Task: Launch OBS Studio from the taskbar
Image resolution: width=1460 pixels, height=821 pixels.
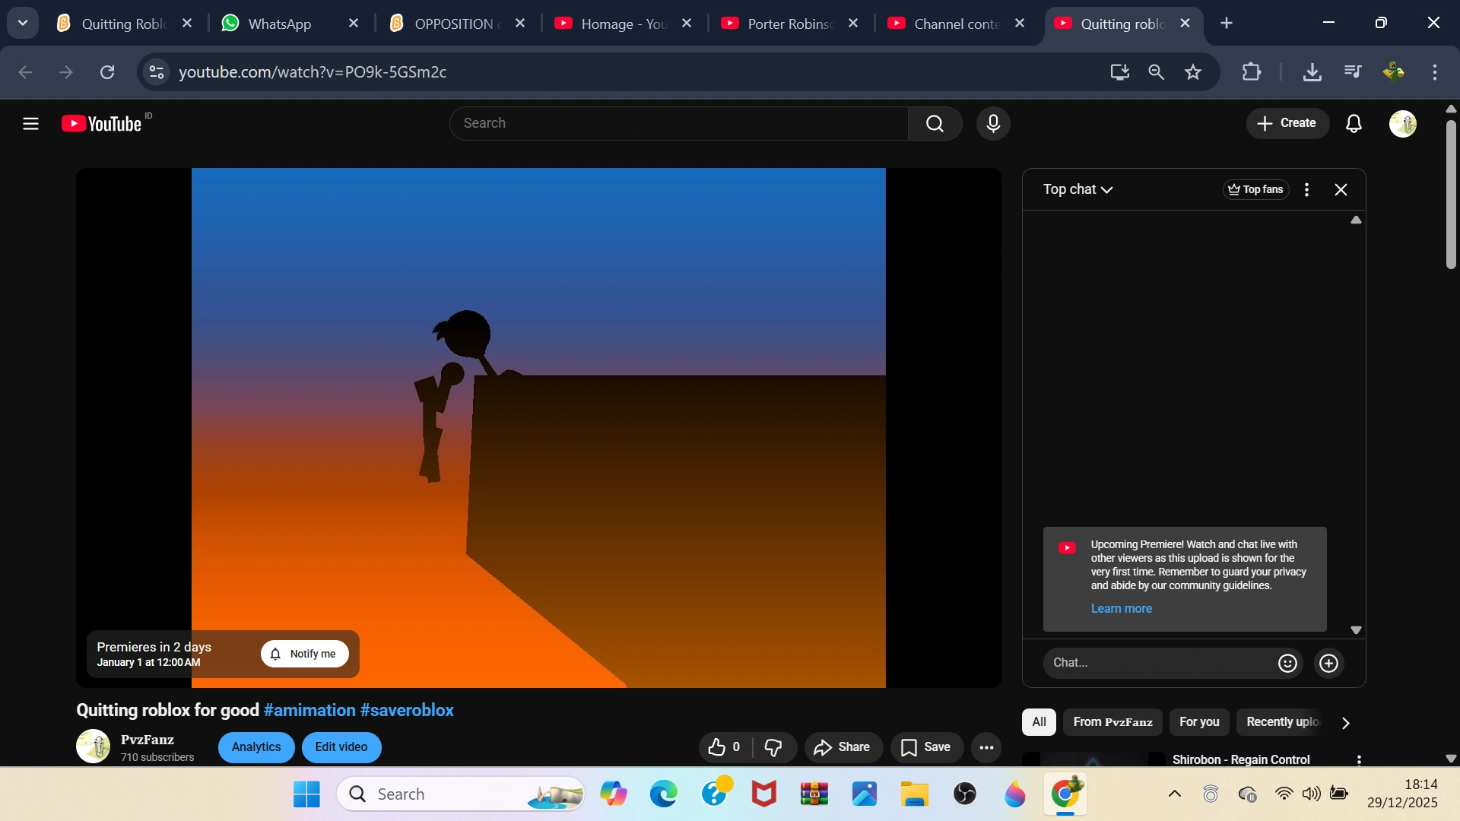Action: (965, 794)
